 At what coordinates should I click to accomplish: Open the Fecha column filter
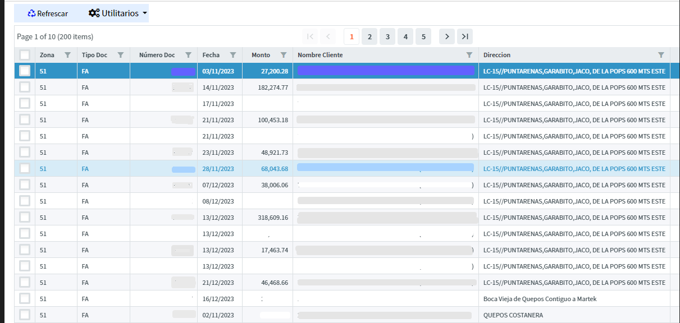coord(232,55)
